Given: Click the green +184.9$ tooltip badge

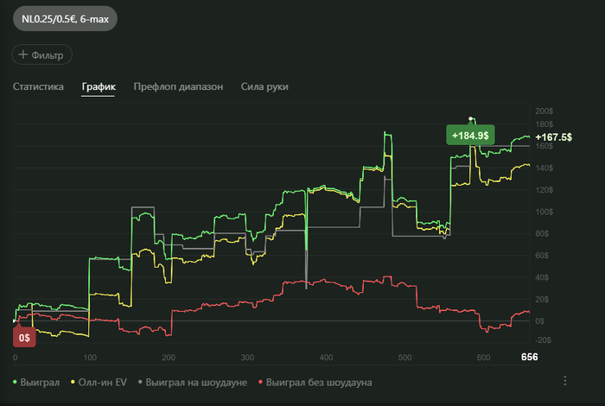Looking at the screenshot, I should pos(469,135).
